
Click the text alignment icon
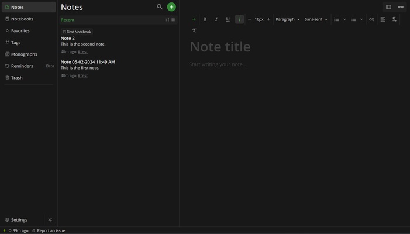coord(383,19)
